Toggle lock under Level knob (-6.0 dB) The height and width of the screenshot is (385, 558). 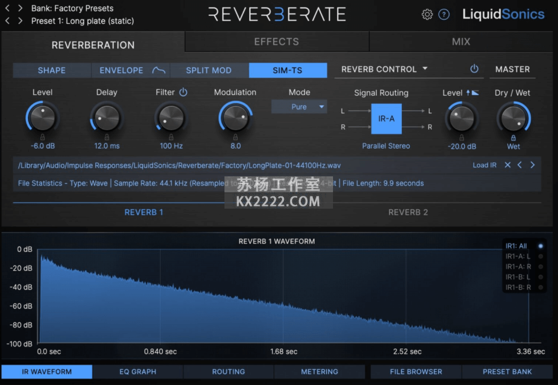[x=42, y=137]
